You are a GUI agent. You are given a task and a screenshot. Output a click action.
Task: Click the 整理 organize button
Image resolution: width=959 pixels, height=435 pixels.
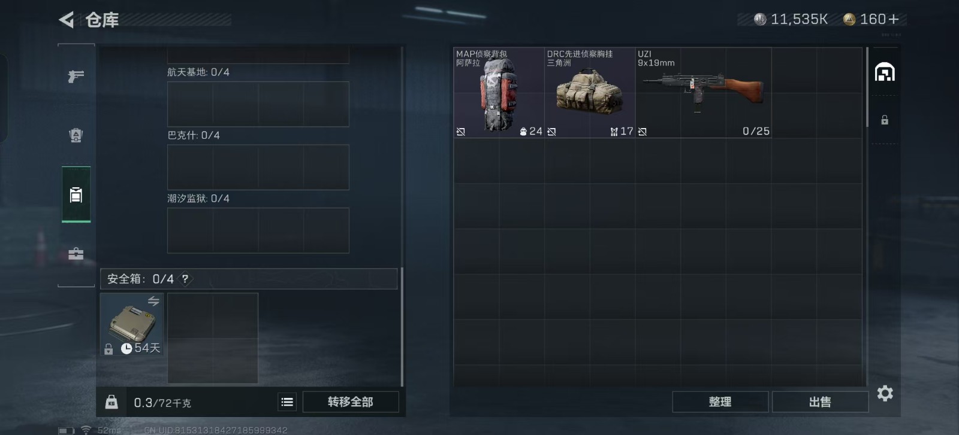720,402
